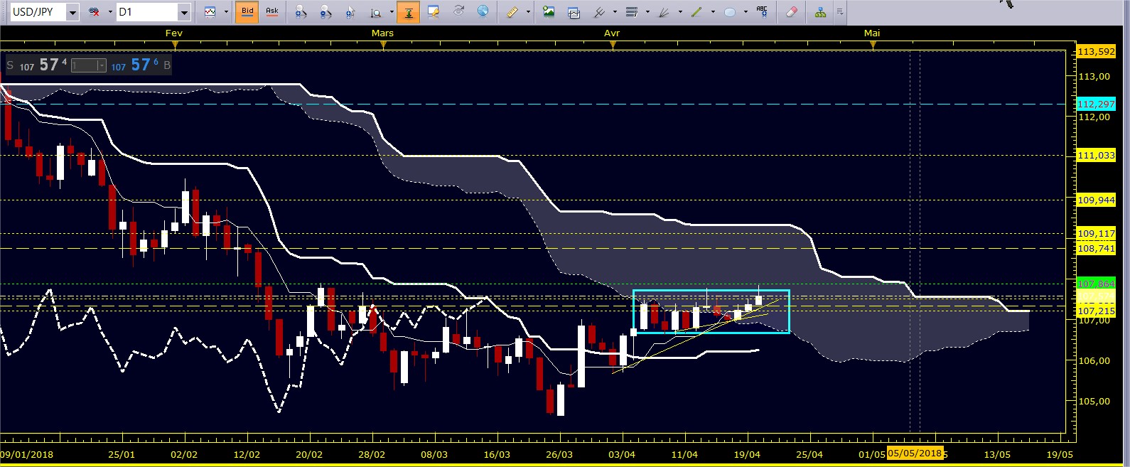
Task: Select the ellipse shape drawing tool
Action: coord(730,12)
